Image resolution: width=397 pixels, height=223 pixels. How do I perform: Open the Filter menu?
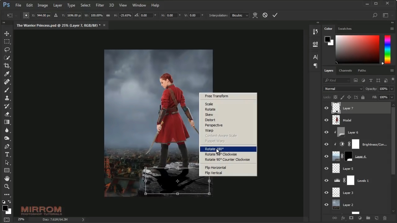point(100,5)
